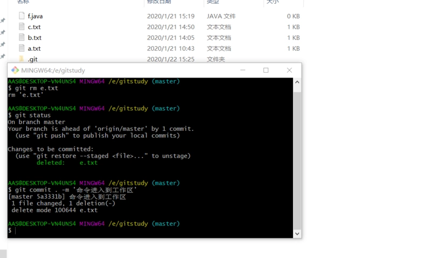Click the '文件夹' type cell of .git
Screen dimensions: 431x258
coord(216,59)
